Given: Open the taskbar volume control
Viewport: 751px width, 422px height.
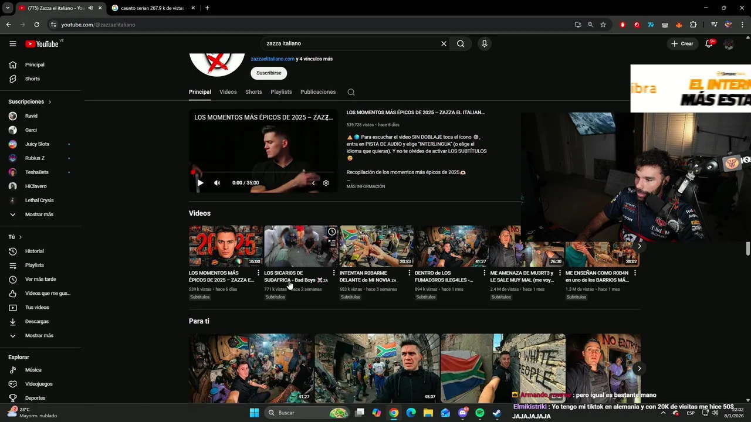Looking at the screenshot, I should pos(715,413).
